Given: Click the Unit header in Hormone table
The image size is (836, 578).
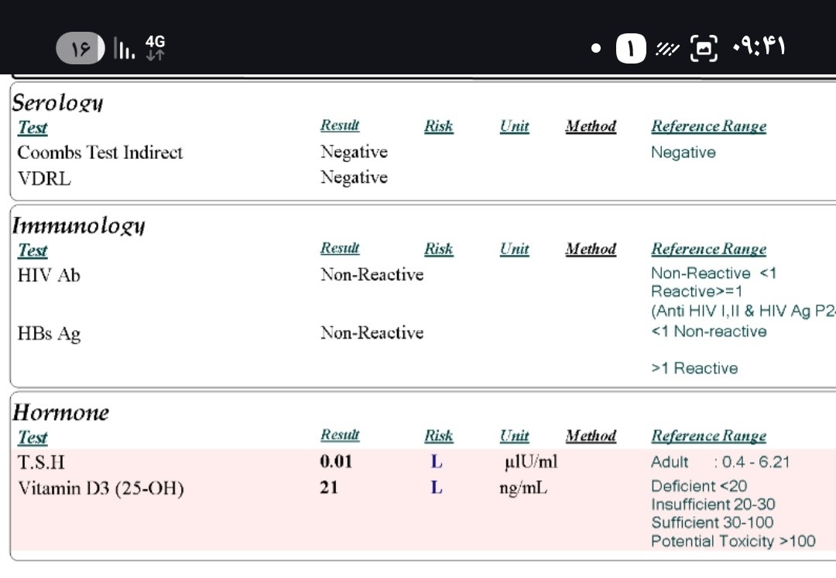Looking at the screenshot, I should tap(515, 435).
